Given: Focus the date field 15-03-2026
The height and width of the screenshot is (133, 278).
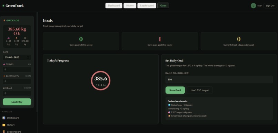Looking at the screenshot, I should pos(17,57).
